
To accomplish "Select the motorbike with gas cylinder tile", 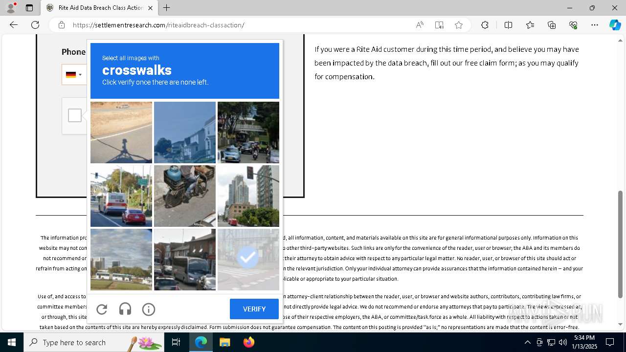I will pyautogui.click(x=185, y=196).
